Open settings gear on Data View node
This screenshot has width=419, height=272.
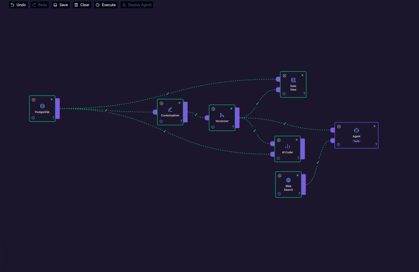point(284,76)
